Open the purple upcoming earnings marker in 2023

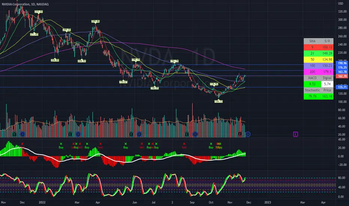[295, 134]
